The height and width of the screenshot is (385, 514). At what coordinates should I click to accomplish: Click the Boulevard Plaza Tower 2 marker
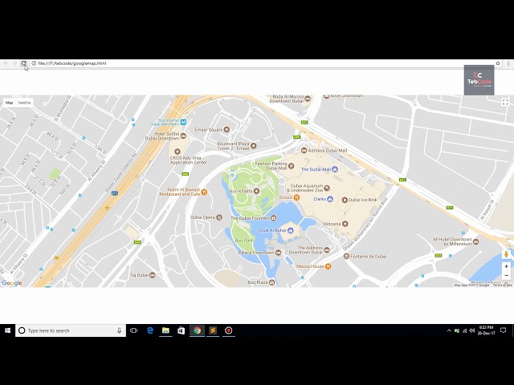[254, 146]
